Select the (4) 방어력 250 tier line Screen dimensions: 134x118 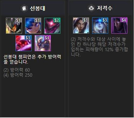click(18, 75)
